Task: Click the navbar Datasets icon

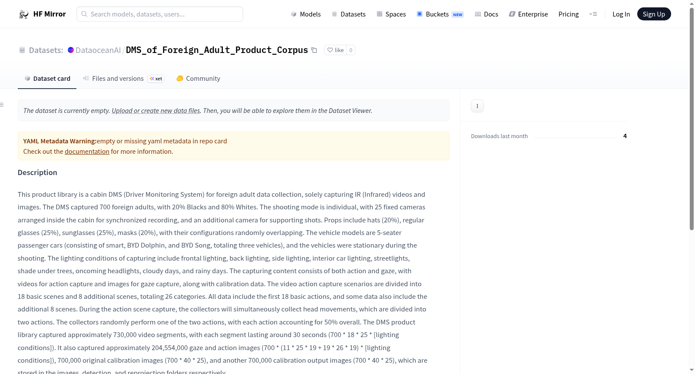Action: pyautogui.click(x=334, y=14)
